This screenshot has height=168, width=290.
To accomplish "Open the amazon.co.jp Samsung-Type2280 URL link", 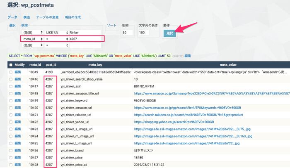I will click(212, 93).
